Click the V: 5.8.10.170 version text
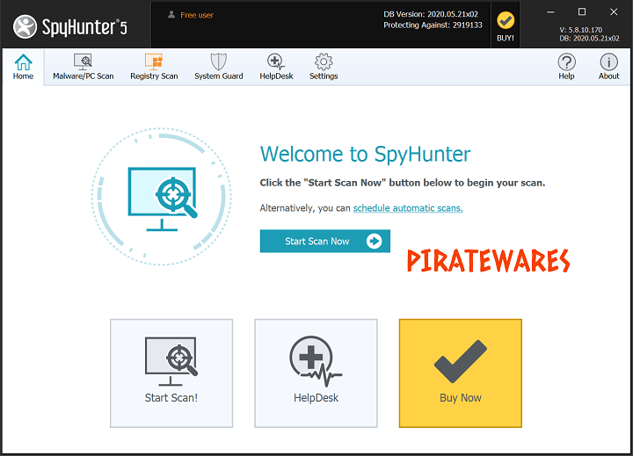 (x=580, y=30)
